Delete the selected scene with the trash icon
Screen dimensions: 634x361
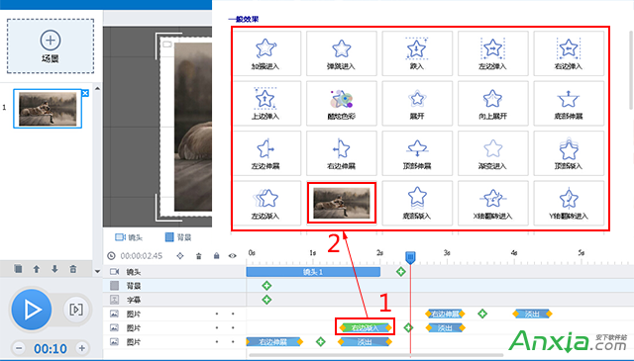[x=72, y=269]
